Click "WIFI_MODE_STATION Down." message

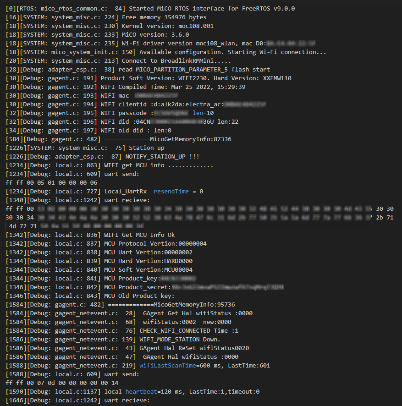[x=180, y=340]
